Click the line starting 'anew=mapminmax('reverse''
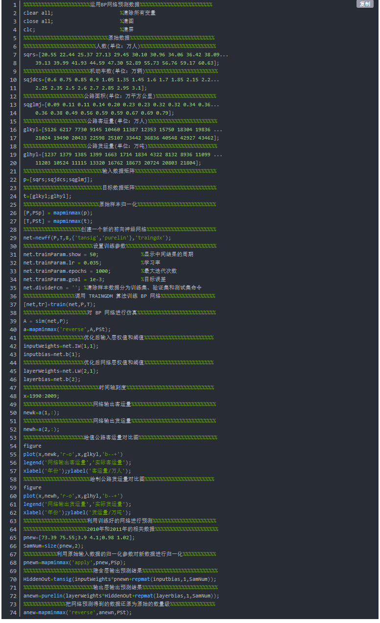The height and width of the screenshot is (623, 380). 77,612
